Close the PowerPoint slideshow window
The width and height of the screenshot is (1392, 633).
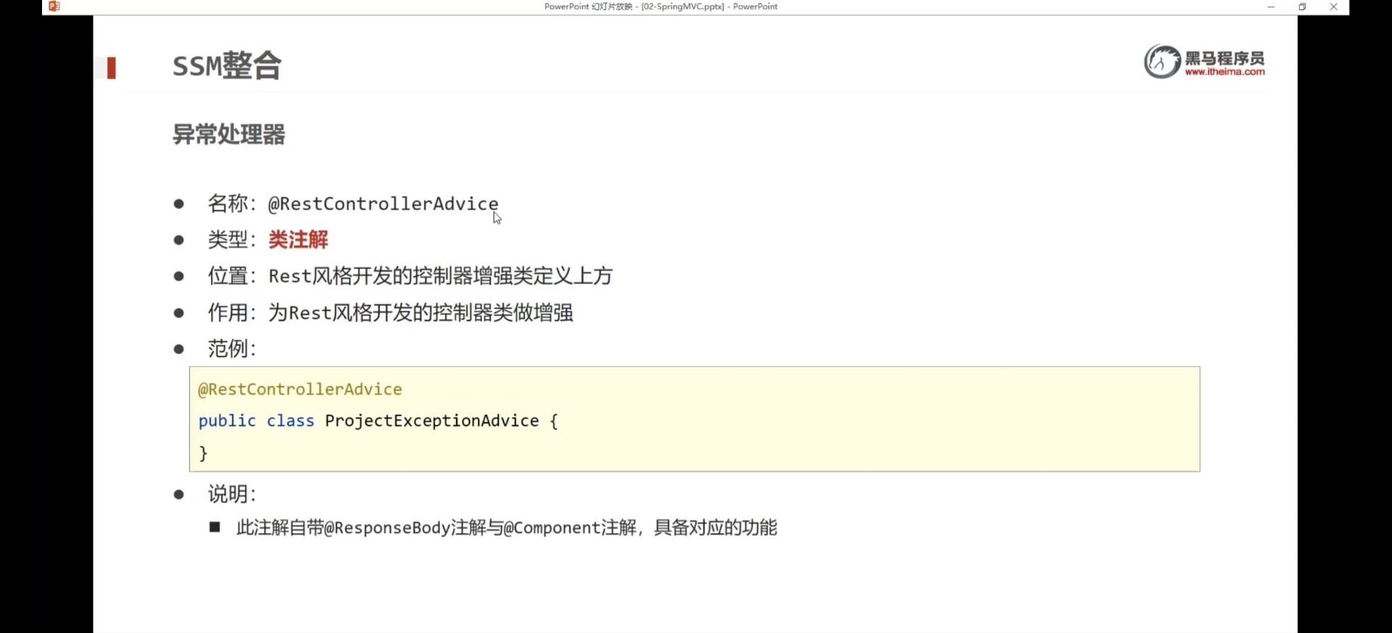coord(1333,7)
